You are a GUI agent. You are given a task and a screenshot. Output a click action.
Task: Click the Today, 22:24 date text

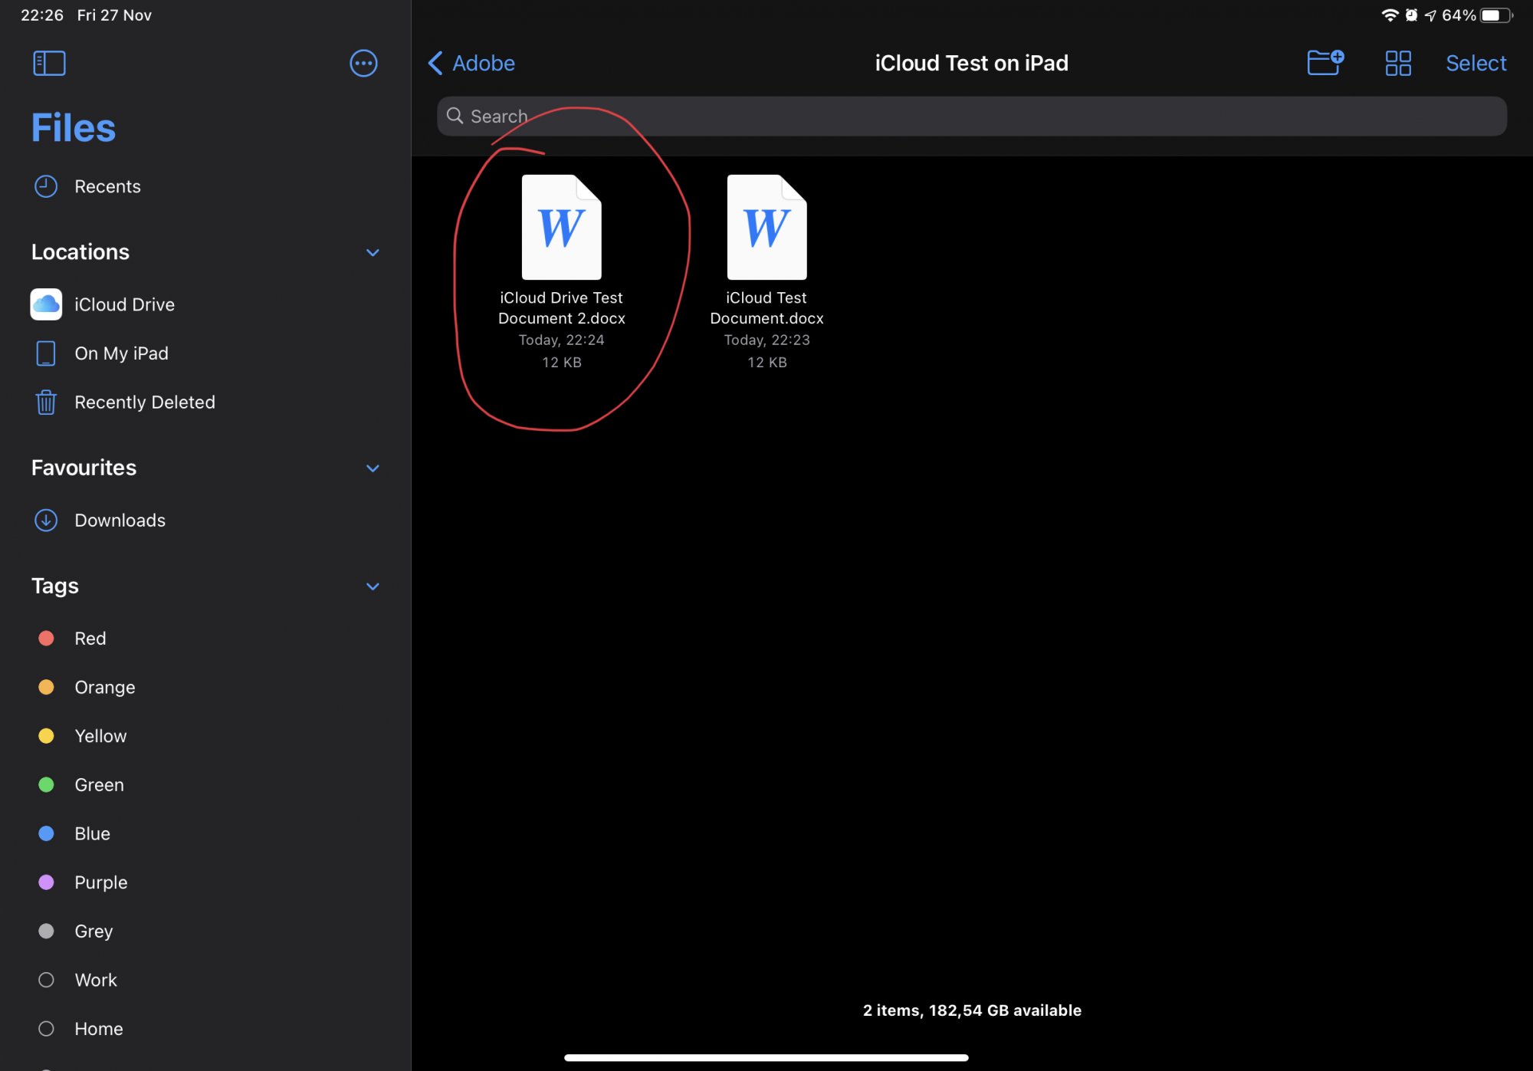(561, 340)
